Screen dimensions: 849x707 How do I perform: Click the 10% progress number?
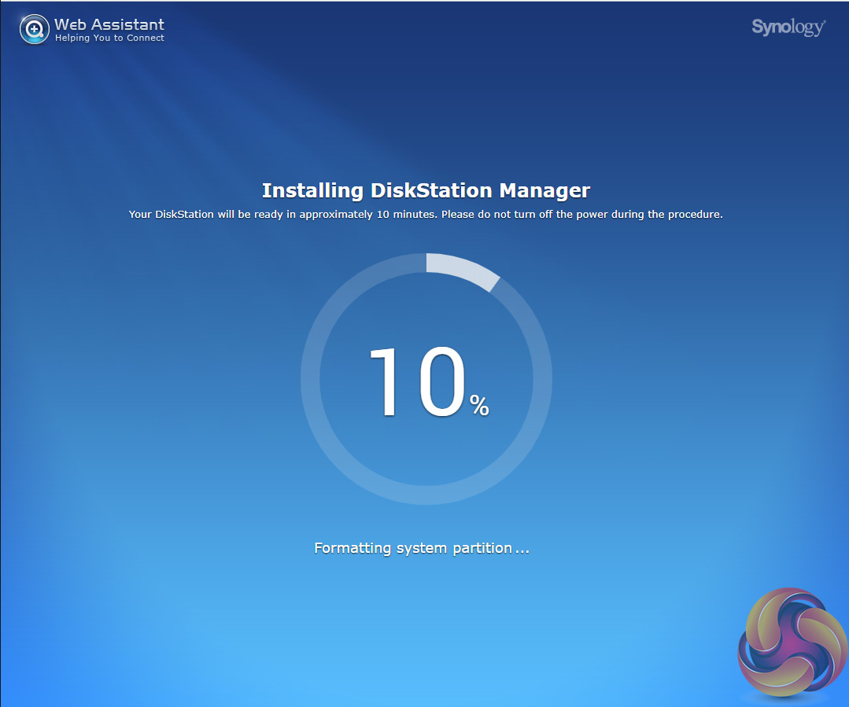429,381
